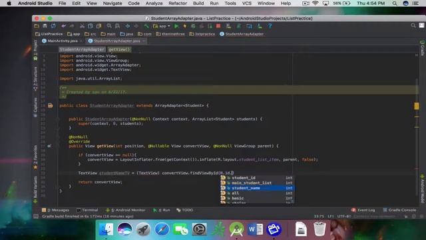426x240 pixels.
Task: Click the themmethree breadcrumb folder
Action: [170, 34]
